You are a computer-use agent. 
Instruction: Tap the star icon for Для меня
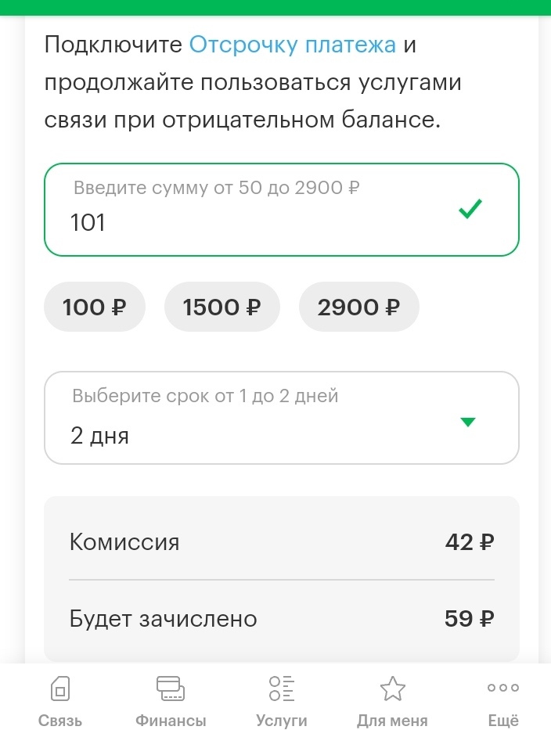point(392,689)
